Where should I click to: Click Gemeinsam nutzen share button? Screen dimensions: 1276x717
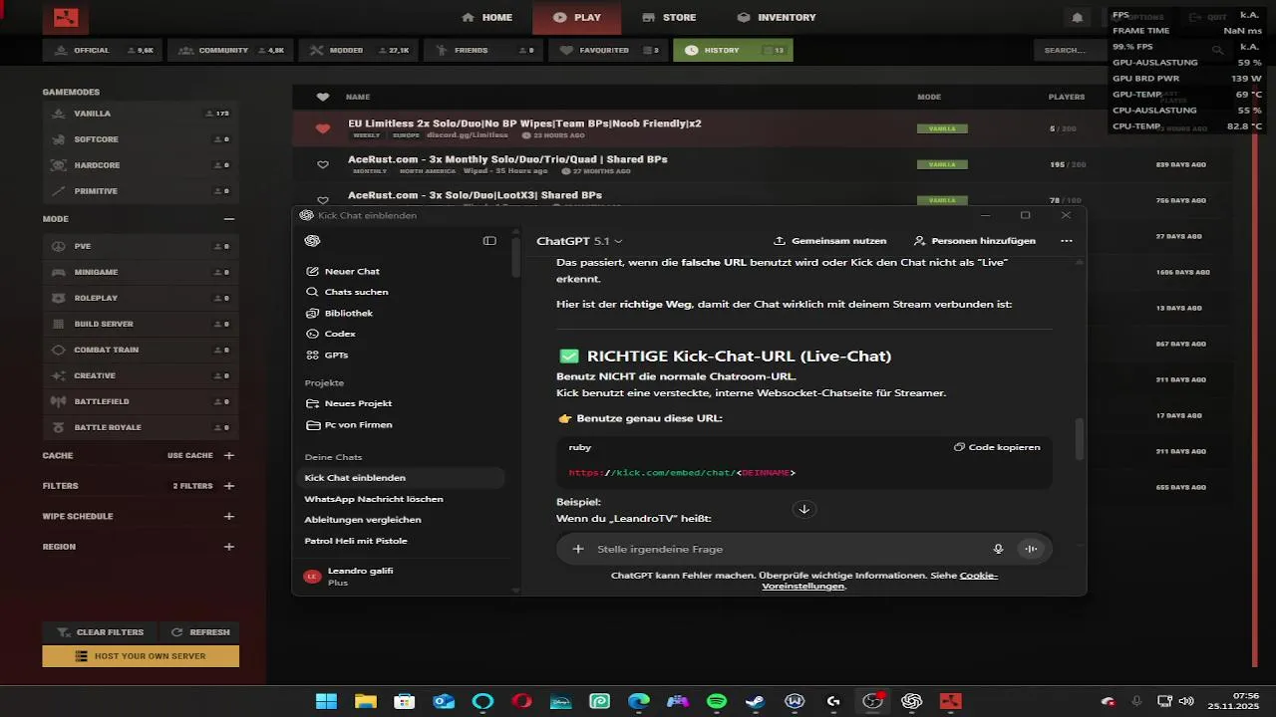pos(829,241)
